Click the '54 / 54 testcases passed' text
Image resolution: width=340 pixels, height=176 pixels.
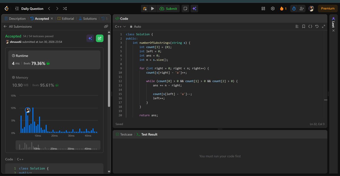(x=38, y=36)
